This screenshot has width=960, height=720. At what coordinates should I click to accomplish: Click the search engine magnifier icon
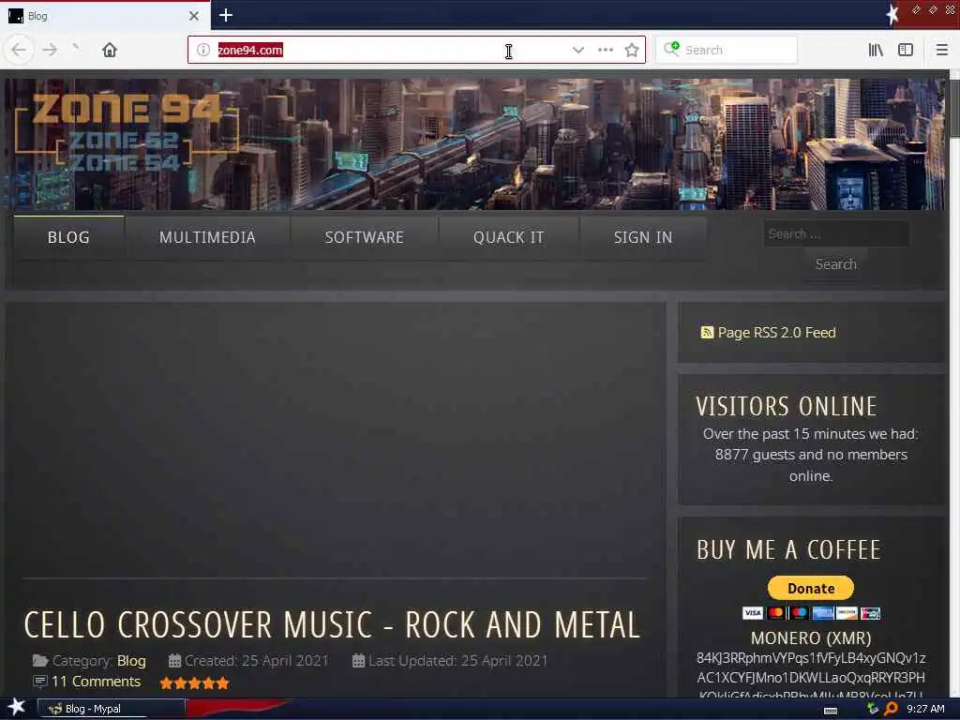(x=671, y=49)
